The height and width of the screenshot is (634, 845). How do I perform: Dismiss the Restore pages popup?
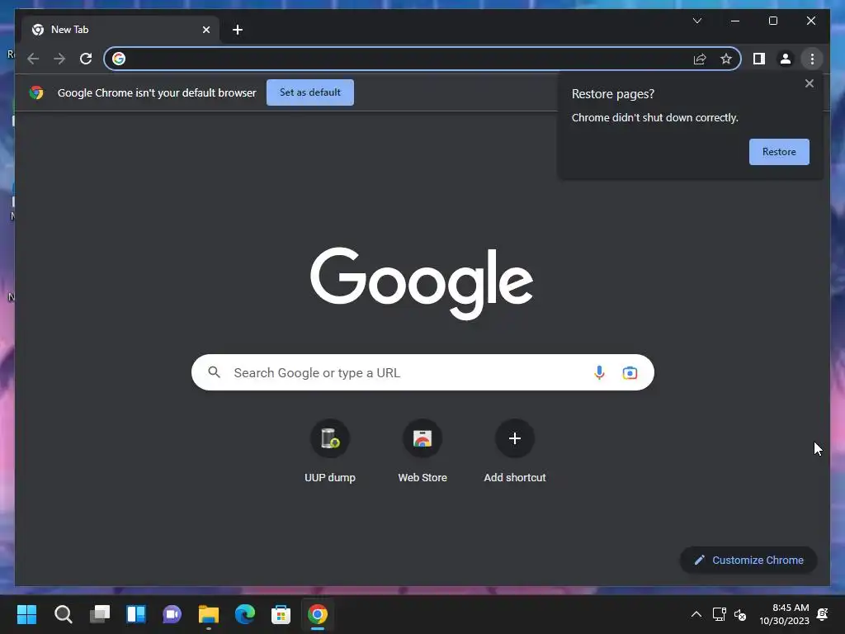[x=809, y=83]
